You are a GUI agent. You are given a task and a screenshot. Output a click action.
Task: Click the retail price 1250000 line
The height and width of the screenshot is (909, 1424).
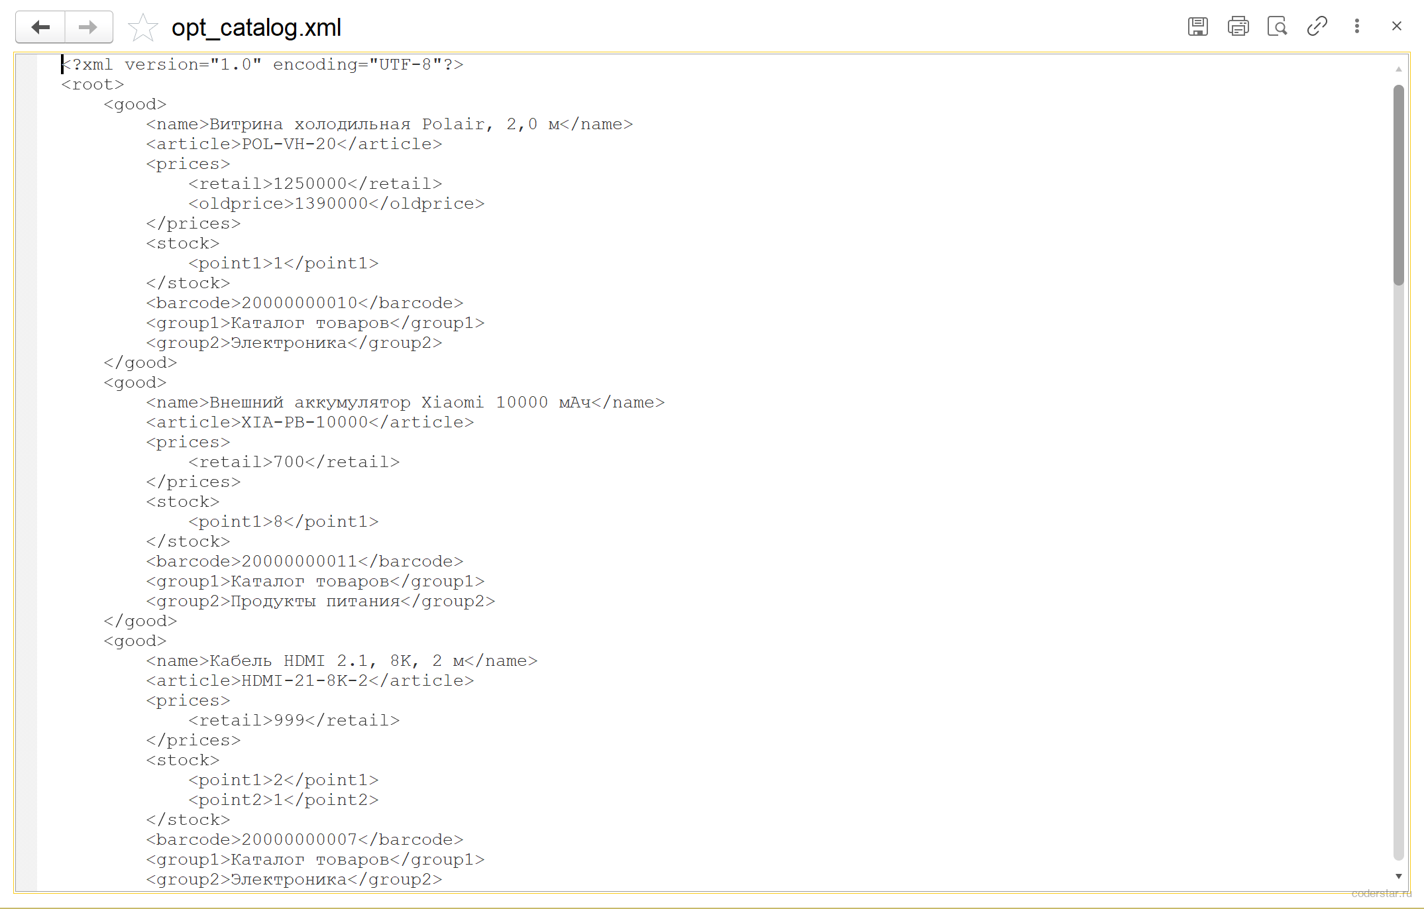(315, 184)
